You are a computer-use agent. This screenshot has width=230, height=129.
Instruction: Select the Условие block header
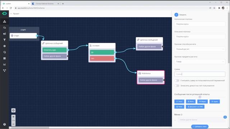tap(102, 46)
